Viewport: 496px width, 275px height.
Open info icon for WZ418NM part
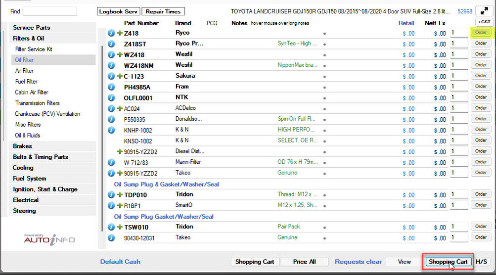tap(111, 65)
